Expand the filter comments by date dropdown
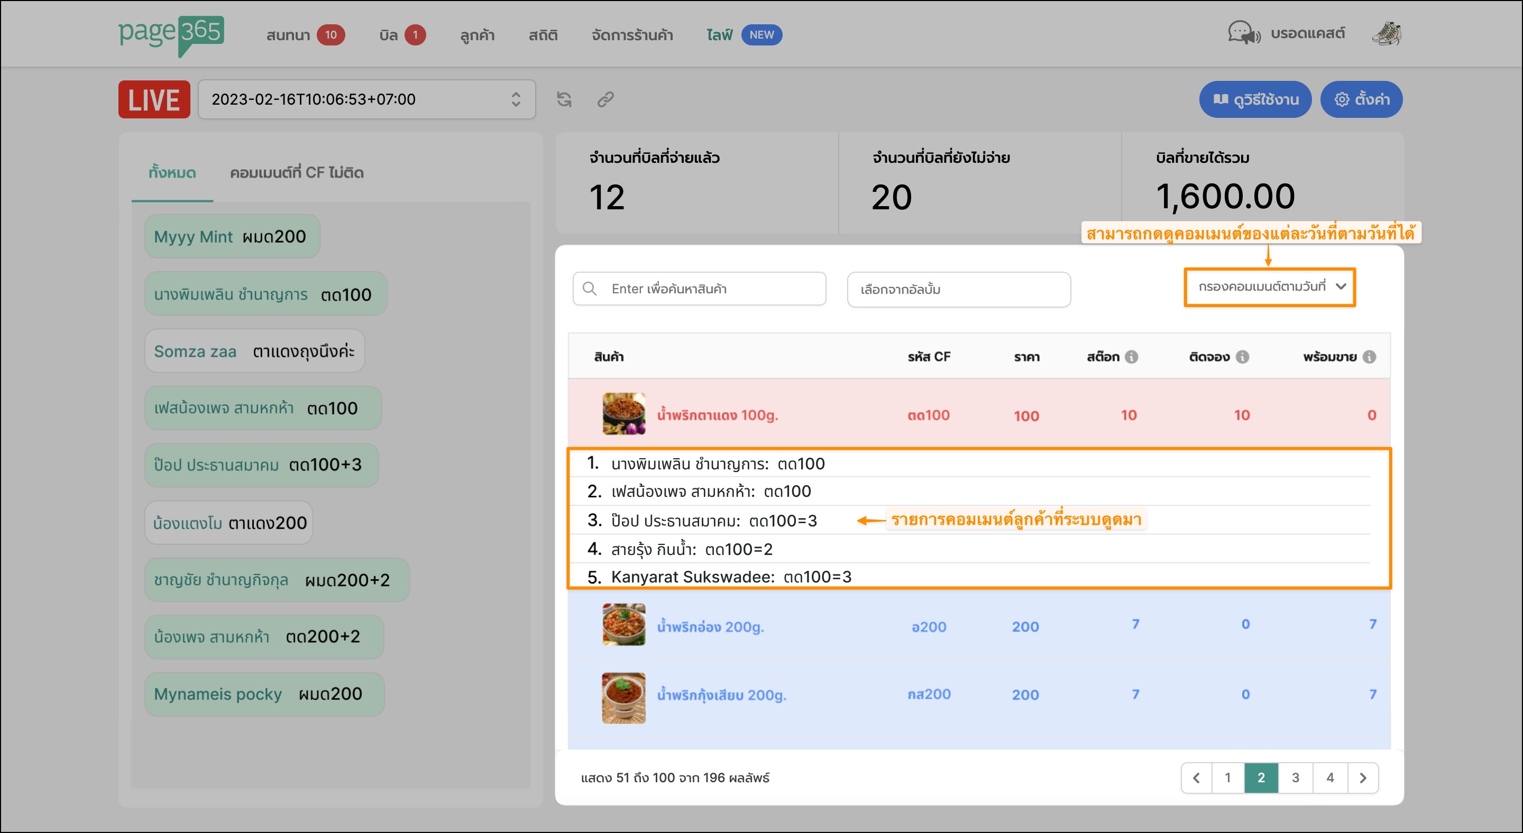This screenshot has width=1523, height=833. coord(1269,287)
